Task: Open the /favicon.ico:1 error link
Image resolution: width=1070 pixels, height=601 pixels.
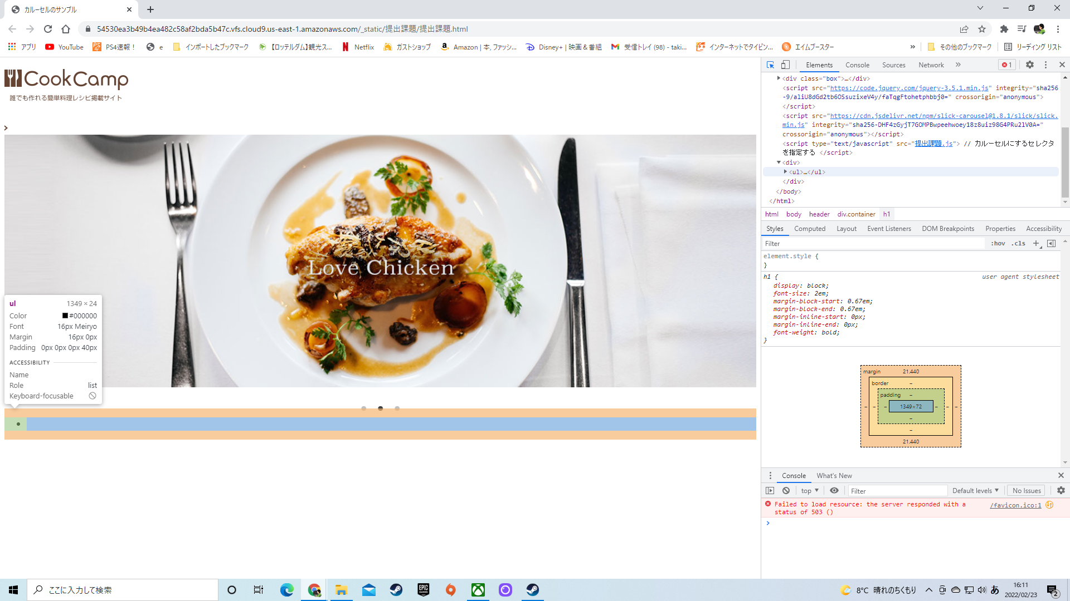Action: click(1015, 505)
